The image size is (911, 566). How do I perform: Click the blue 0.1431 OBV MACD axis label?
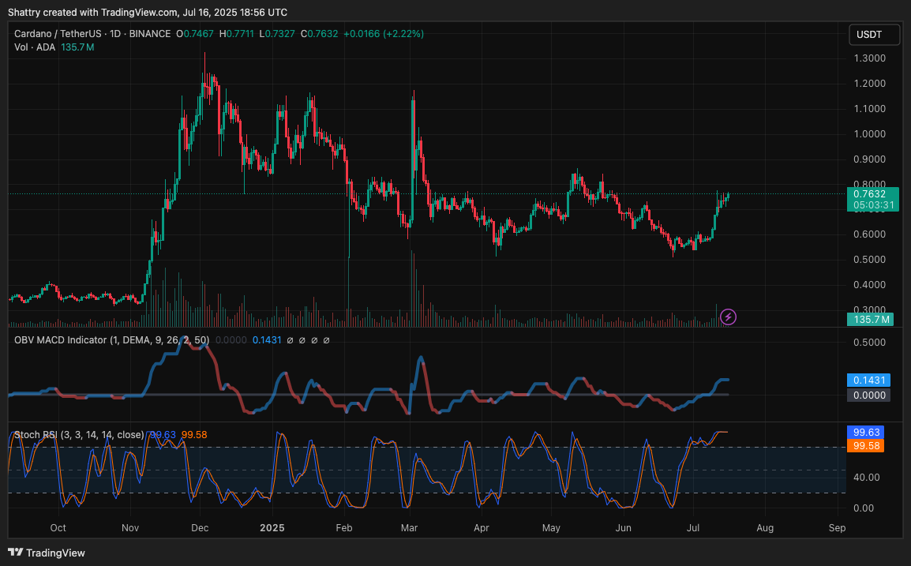[x=868, y=380]
